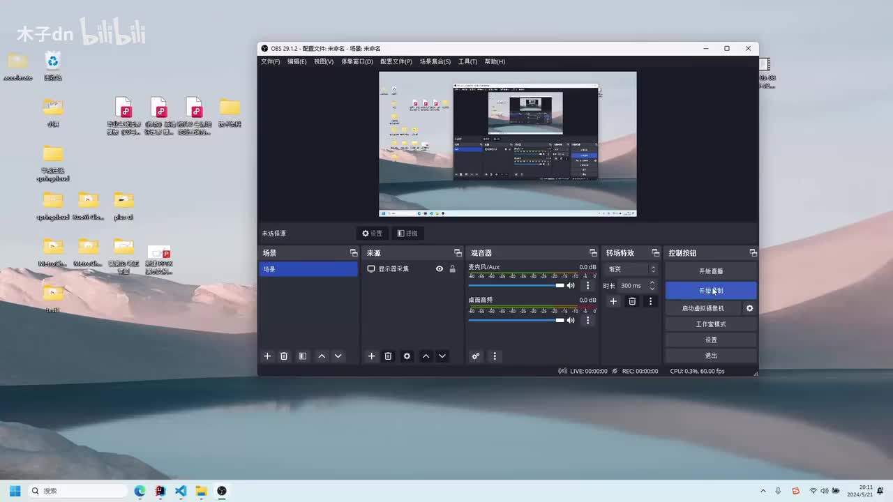The height and width of the screenshot is (502, 893).
Task: Open Visual Studio Code from the taskbar
Action: tap(181, 491)
